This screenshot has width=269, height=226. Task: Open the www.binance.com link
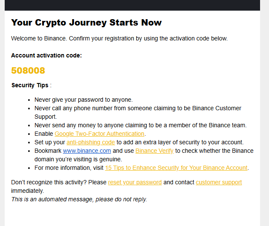(x=87, y=151)
